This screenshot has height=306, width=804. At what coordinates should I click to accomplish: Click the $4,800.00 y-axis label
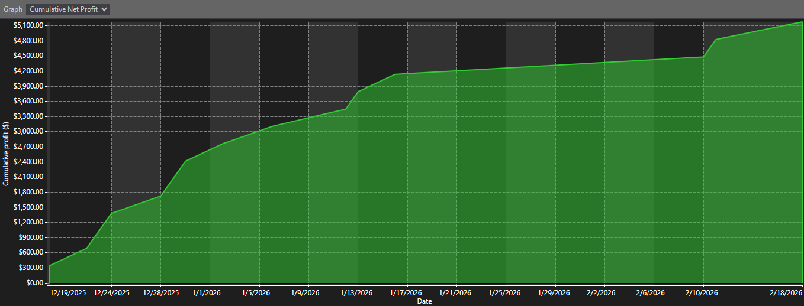click(x=28, y=41)
